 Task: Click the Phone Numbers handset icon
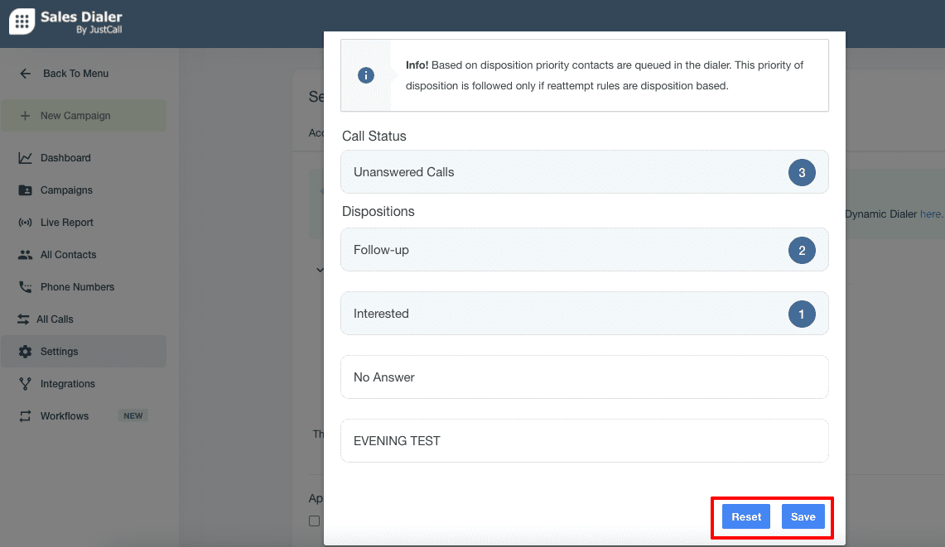[25, 286]
